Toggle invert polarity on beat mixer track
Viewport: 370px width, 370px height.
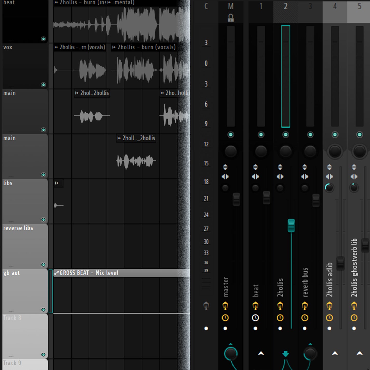(255, 167)
